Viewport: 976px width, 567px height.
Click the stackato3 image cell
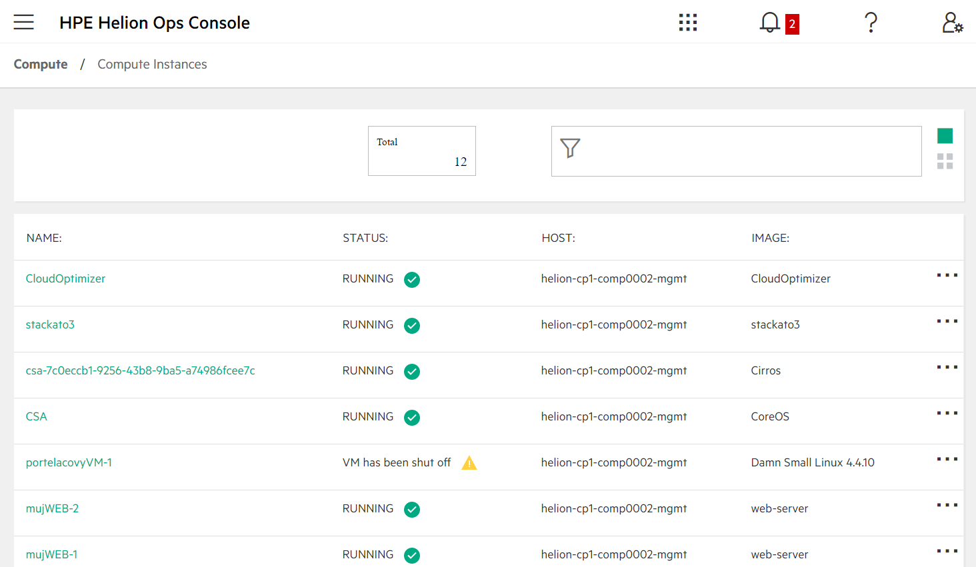pos(775,324)
